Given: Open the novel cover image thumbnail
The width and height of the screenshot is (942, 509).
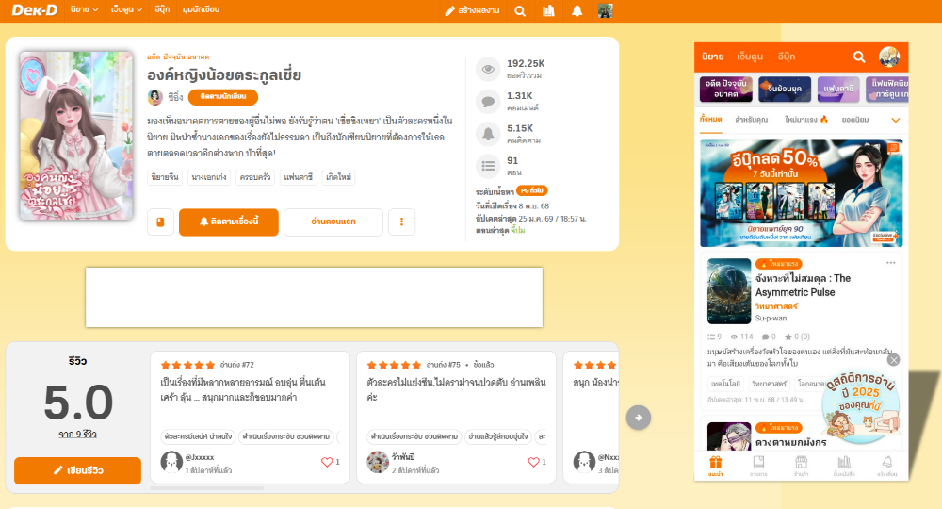Looking at the screenshot, I should click(x=76, y=136).
